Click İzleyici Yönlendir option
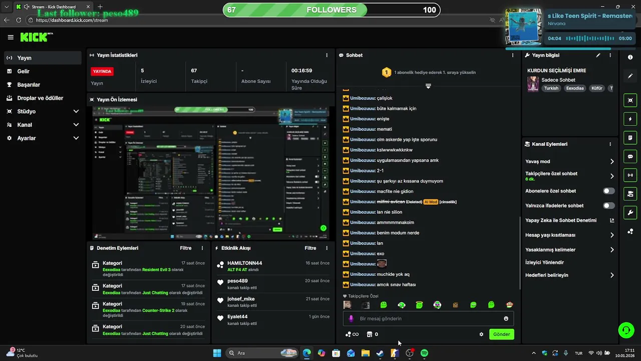This screenshot has width=641, height=361. [544, 263]
